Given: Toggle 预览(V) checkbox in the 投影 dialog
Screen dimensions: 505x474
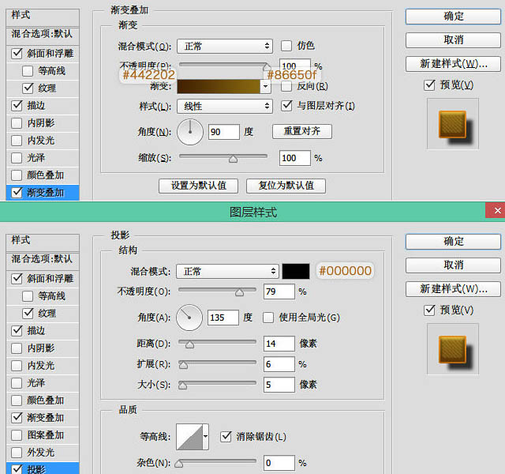Looking at the screenshot, I should pos(429,310).
